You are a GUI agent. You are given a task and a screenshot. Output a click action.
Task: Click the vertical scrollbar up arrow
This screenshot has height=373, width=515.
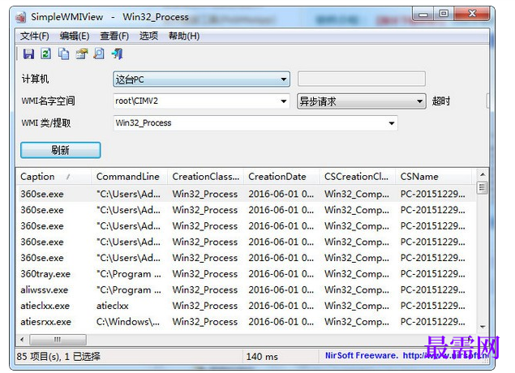tap(483, 174)
